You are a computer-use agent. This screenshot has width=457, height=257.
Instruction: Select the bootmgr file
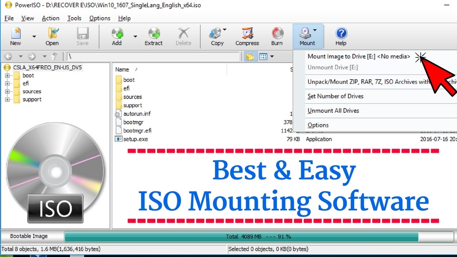(x=133, y=122)
